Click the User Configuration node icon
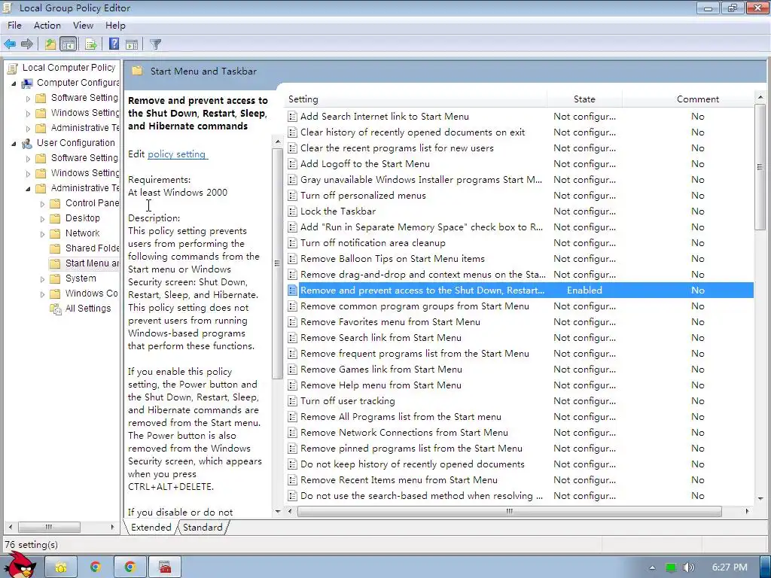 coord(27,143)
